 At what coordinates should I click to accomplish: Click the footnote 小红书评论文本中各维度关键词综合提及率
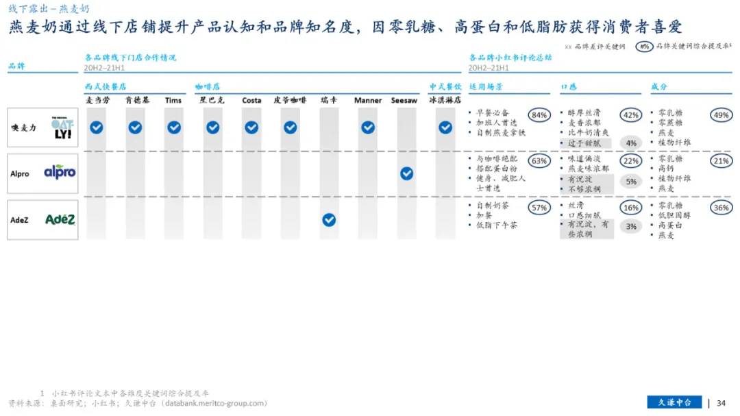[x=130, y=393]
